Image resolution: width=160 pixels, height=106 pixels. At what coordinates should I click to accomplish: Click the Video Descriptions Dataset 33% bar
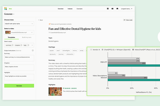[127, 78]
